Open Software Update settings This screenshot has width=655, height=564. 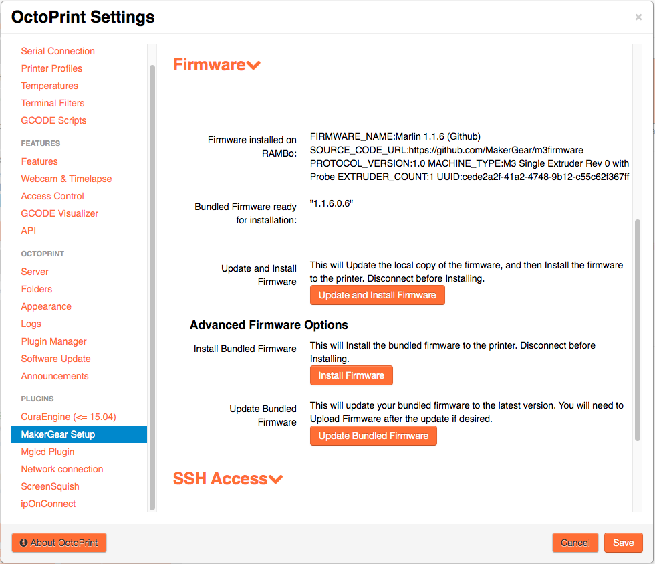(55, 359)
